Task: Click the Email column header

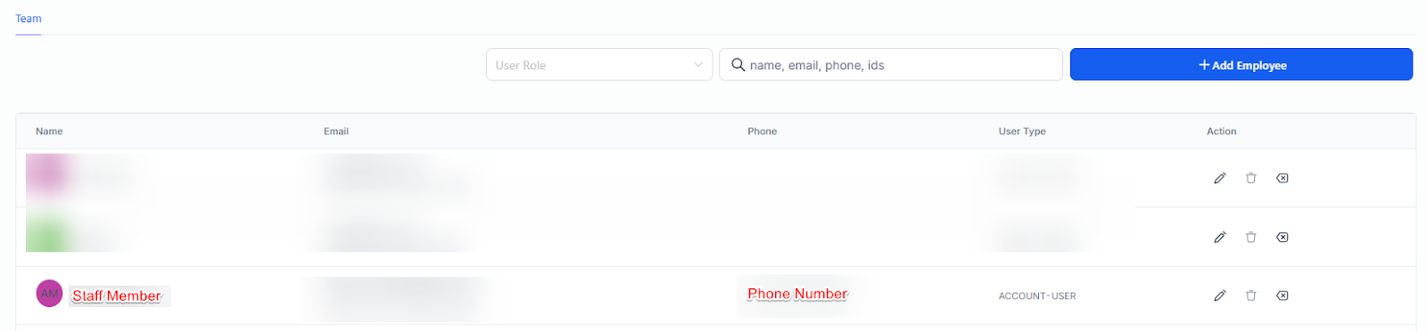Action: (336, 131)
